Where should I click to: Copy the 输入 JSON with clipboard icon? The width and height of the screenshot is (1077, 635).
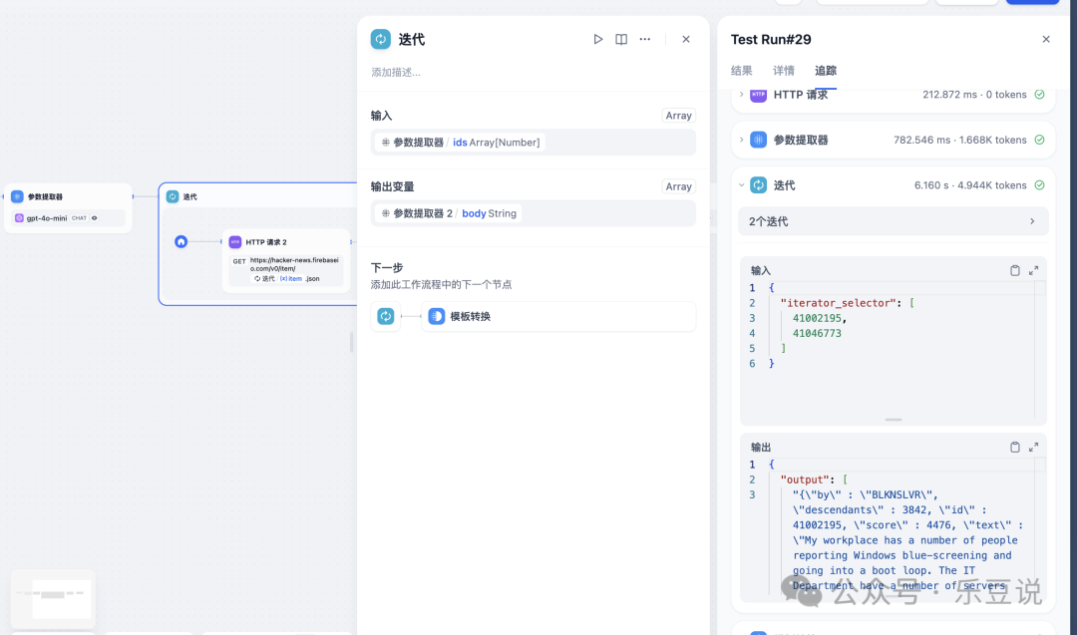click(1014, 270)
